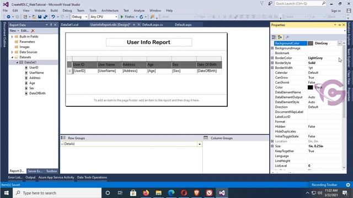The image size is (353, 198).
Task: Expand the Size property
Action: pyautogui.click(x=272, y=146)
